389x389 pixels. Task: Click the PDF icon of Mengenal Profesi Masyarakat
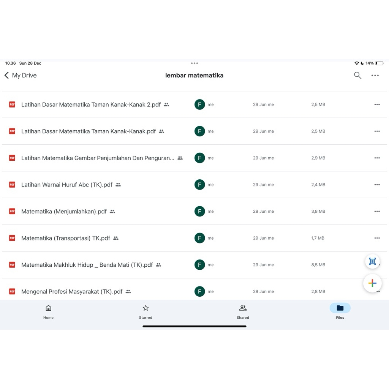click(x=12, y=291)
